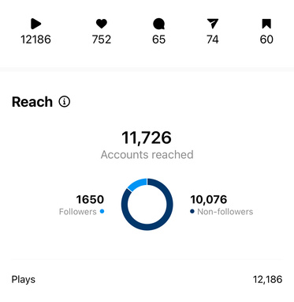Click the 10,076 Non-followers value
Image resolution: width=294 pixels, height=302 pixels.
click(x=209, y=199)
